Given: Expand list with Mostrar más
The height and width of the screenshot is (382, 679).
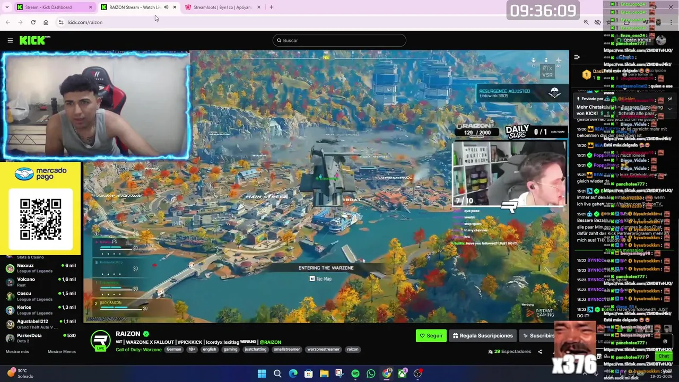Looking at the screenshot, I should click(18, 352).
